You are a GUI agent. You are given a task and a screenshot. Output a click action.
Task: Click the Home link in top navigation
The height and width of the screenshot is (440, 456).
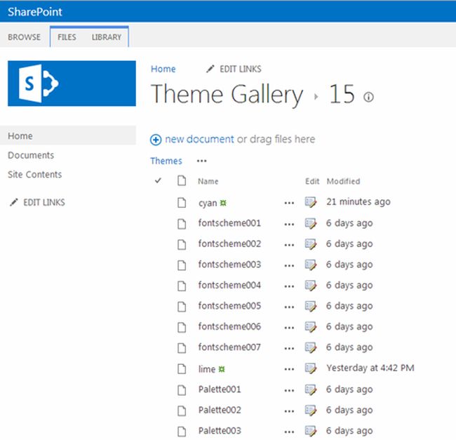pyautogui.click(x=163, y=69)
